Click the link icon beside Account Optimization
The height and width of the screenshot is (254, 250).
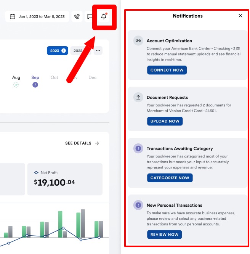[138, 40]
